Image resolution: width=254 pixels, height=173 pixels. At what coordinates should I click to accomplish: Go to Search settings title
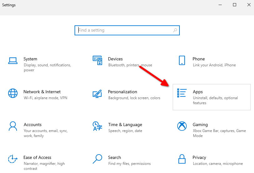point(115,157)
